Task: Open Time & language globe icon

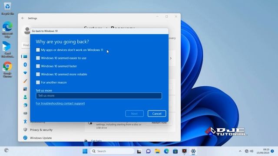Action: (x=25, y=105)
